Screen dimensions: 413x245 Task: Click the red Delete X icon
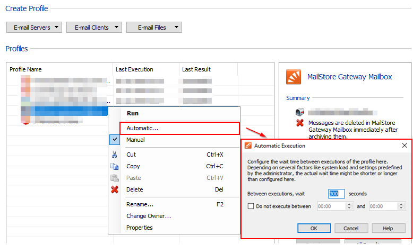pyautogui.click(x=114, y=189)
